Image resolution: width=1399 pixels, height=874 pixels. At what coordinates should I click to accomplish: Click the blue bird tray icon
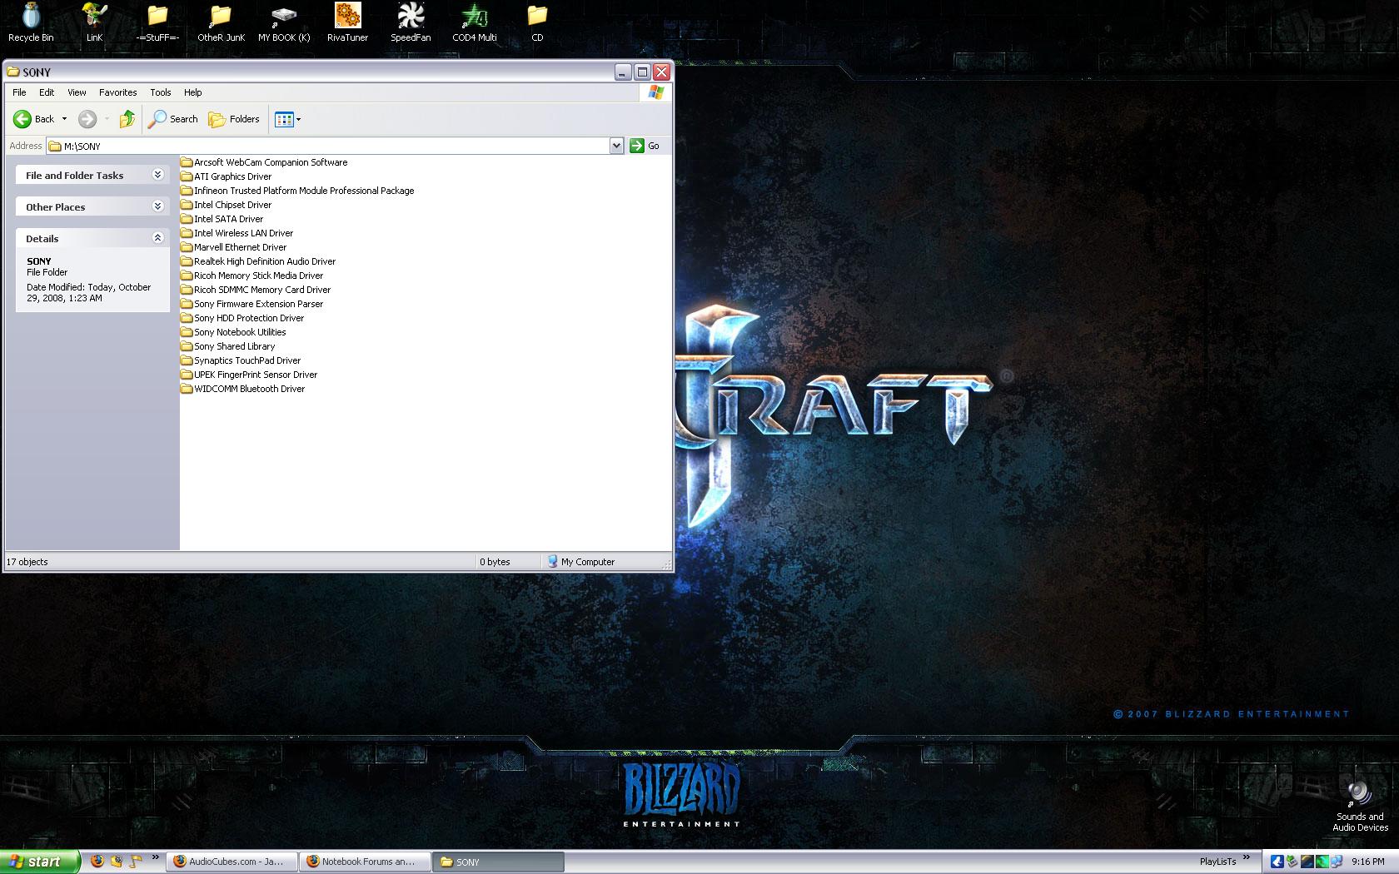(x=1277, y=862)
